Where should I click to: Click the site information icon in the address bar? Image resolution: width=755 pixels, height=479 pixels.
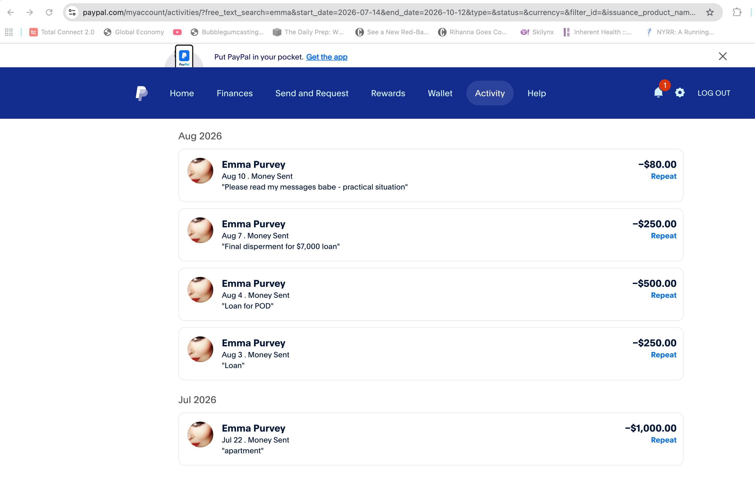click(x=72, y=13)
